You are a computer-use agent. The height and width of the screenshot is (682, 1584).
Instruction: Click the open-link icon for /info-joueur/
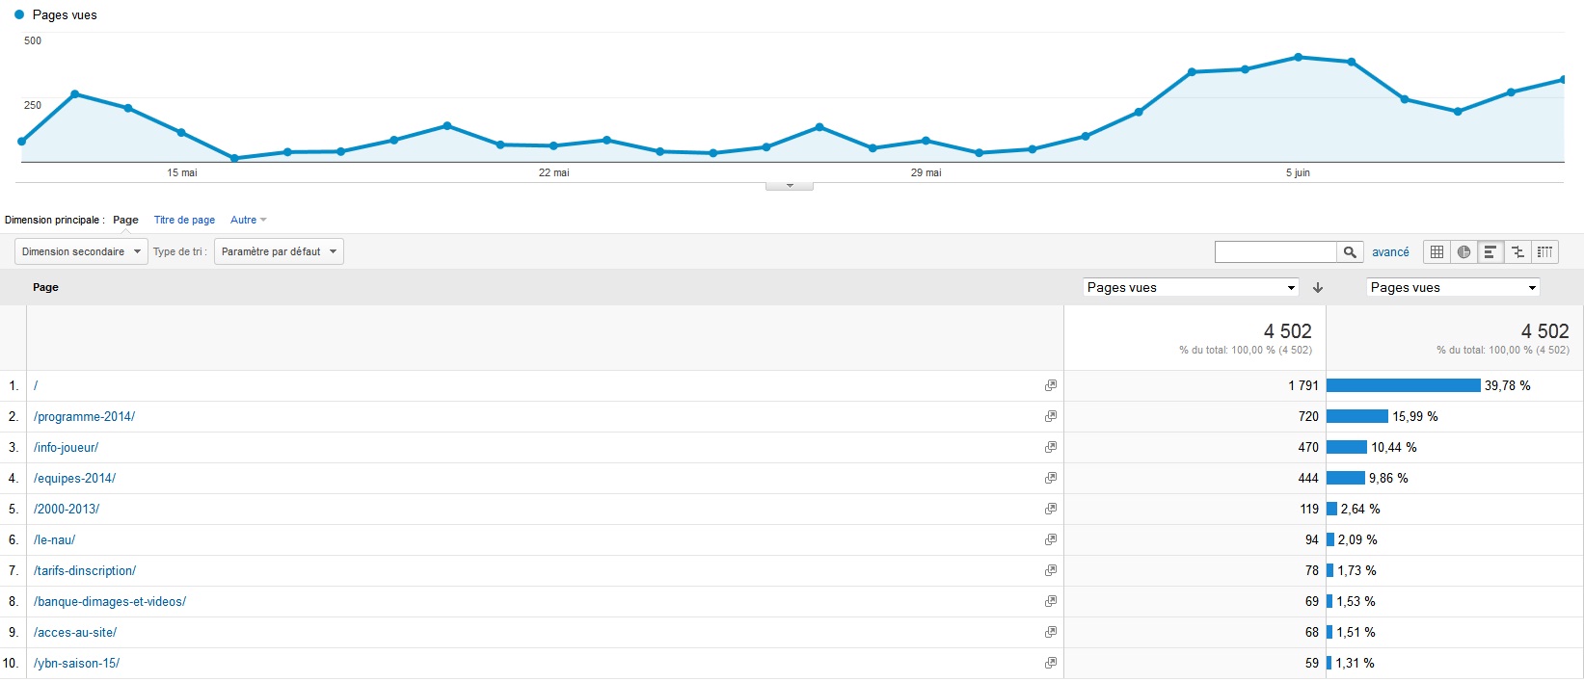[x=1050, y=447]
